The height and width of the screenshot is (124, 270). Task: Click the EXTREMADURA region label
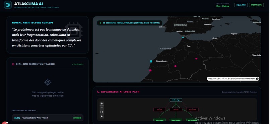click(180, 25)
